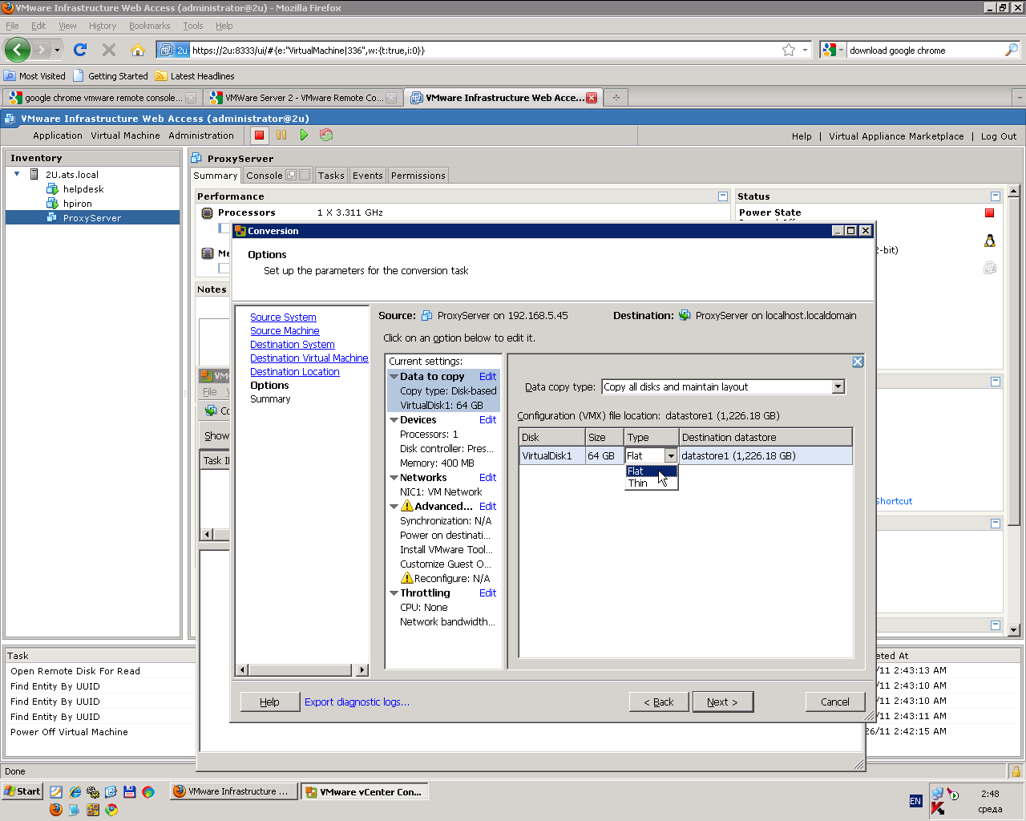
Task: Open the disk Type dropdown for VirtualDisk1
Action: tap(671, 456)
